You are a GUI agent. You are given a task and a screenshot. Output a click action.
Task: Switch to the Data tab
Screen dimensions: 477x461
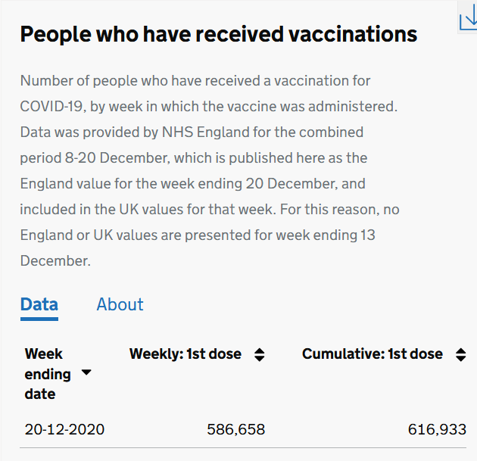[x=39, y=304]
